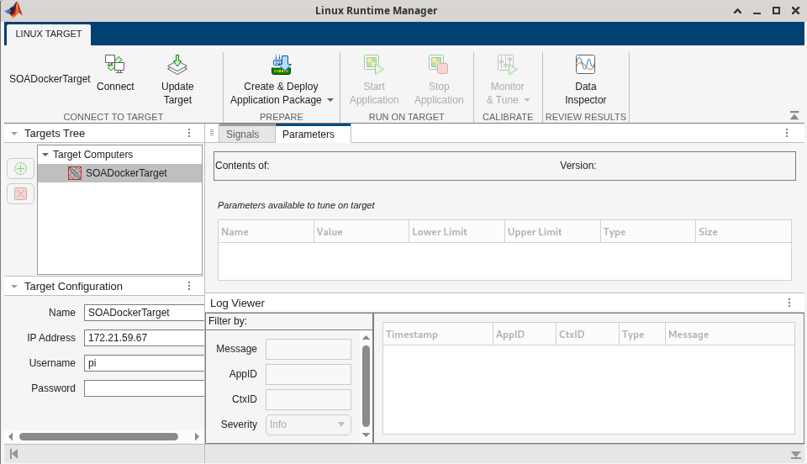This screenshot has width=807, height=464.
Task: Click the Version: label
Action: (578, 166)
